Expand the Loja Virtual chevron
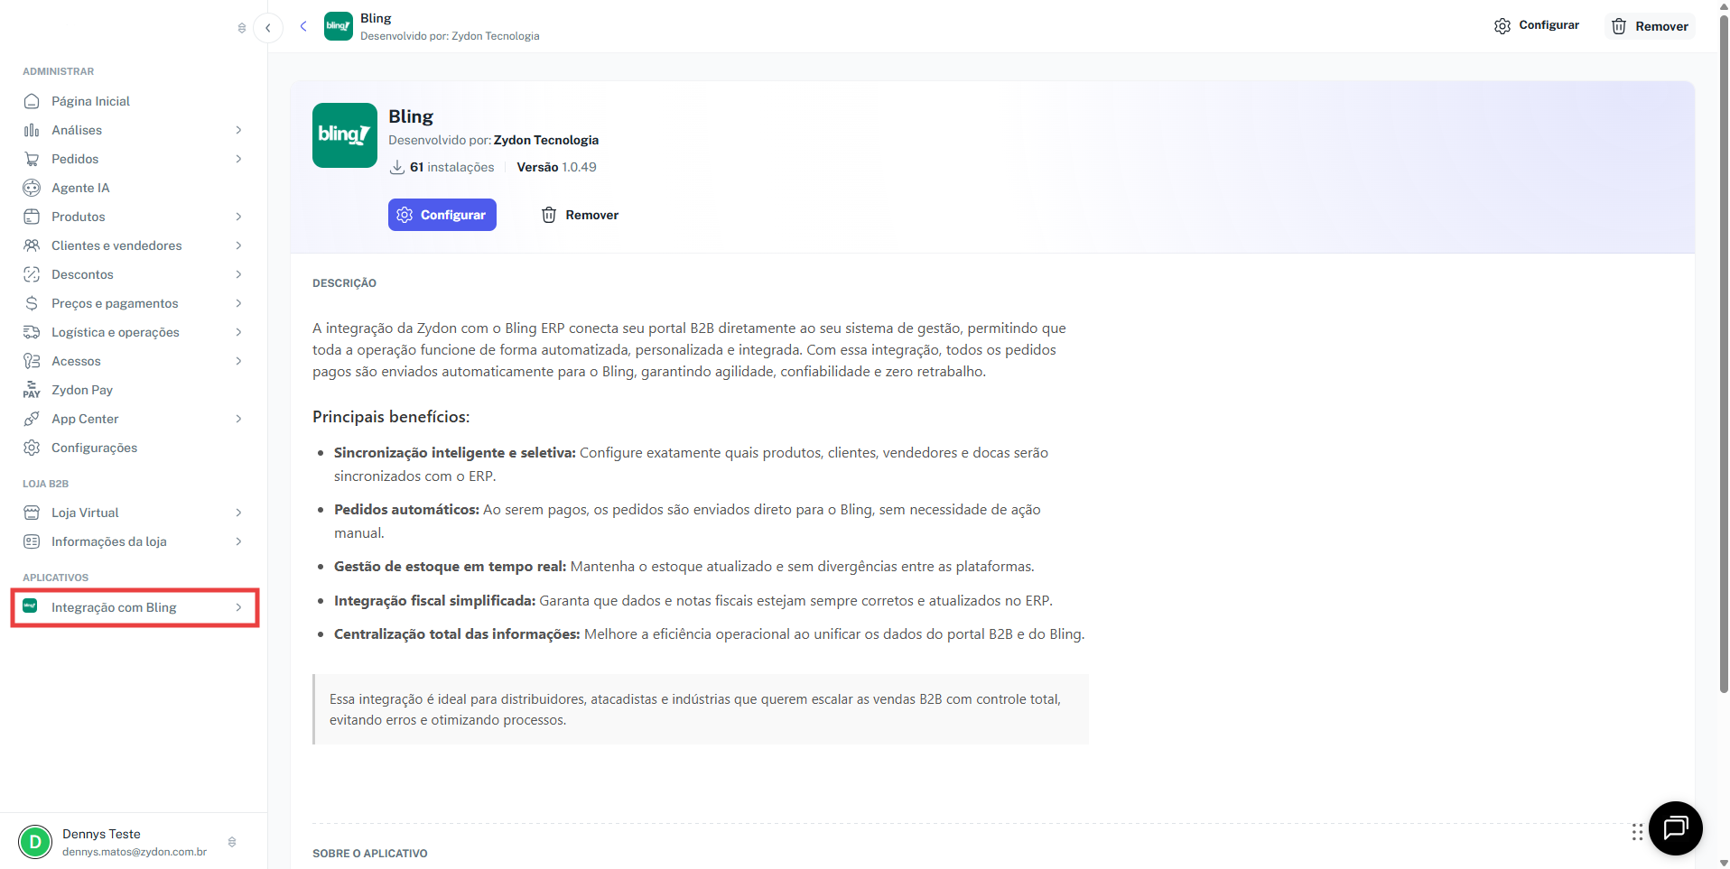Screen dimensions: 1730x869 click(238, 513)
